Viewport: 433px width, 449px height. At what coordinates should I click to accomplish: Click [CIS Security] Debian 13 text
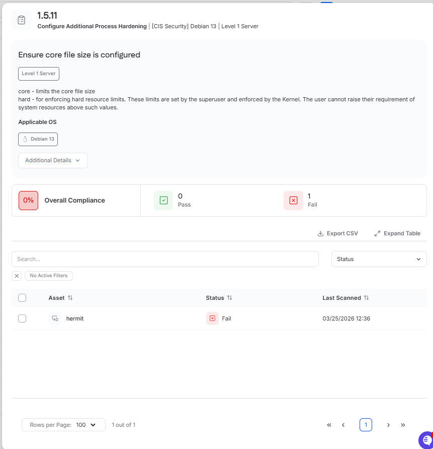click(x=184, y=26)
